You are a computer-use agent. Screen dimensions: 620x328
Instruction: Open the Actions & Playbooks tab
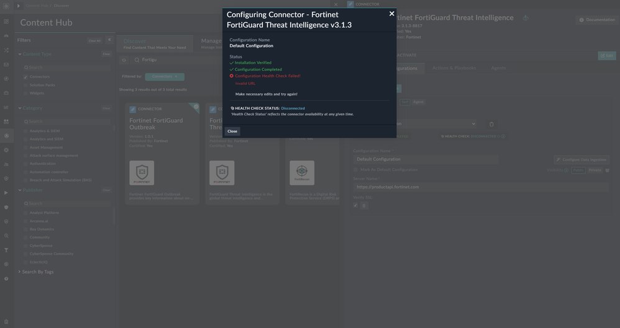(454, 68)
